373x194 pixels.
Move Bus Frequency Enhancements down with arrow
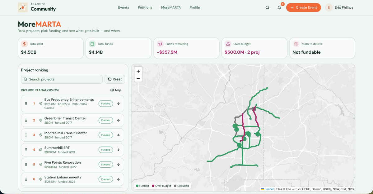(119, 104)
